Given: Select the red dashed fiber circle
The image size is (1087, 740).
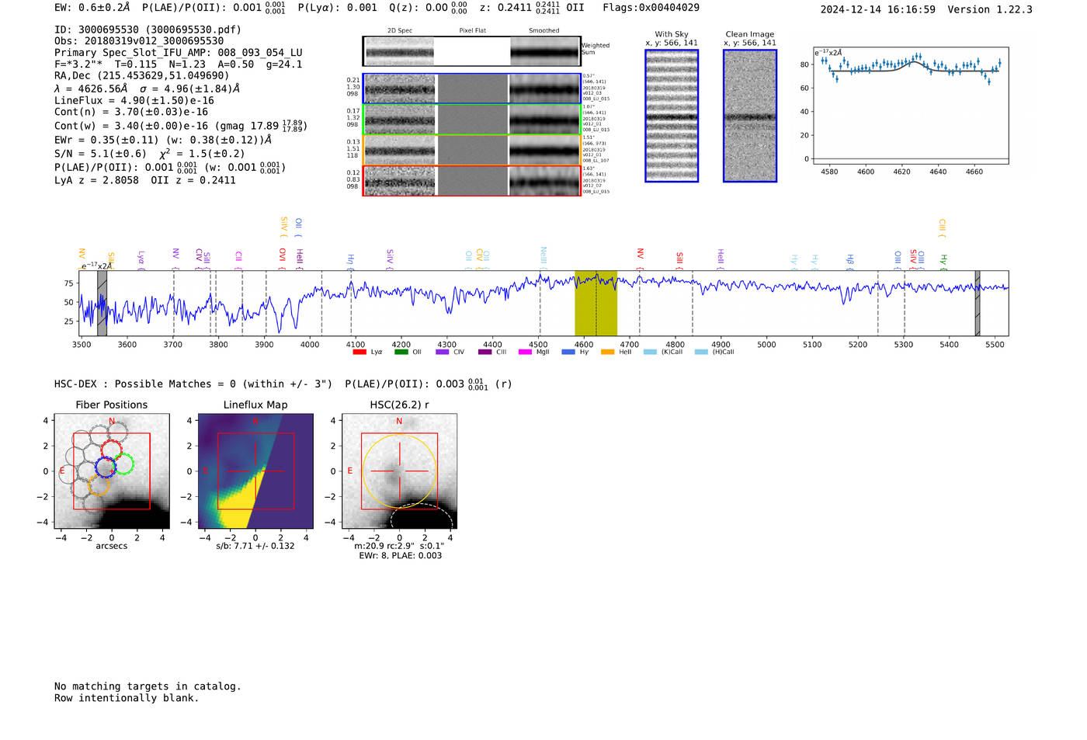Looking at the screenshot, I should click(112, 450).
